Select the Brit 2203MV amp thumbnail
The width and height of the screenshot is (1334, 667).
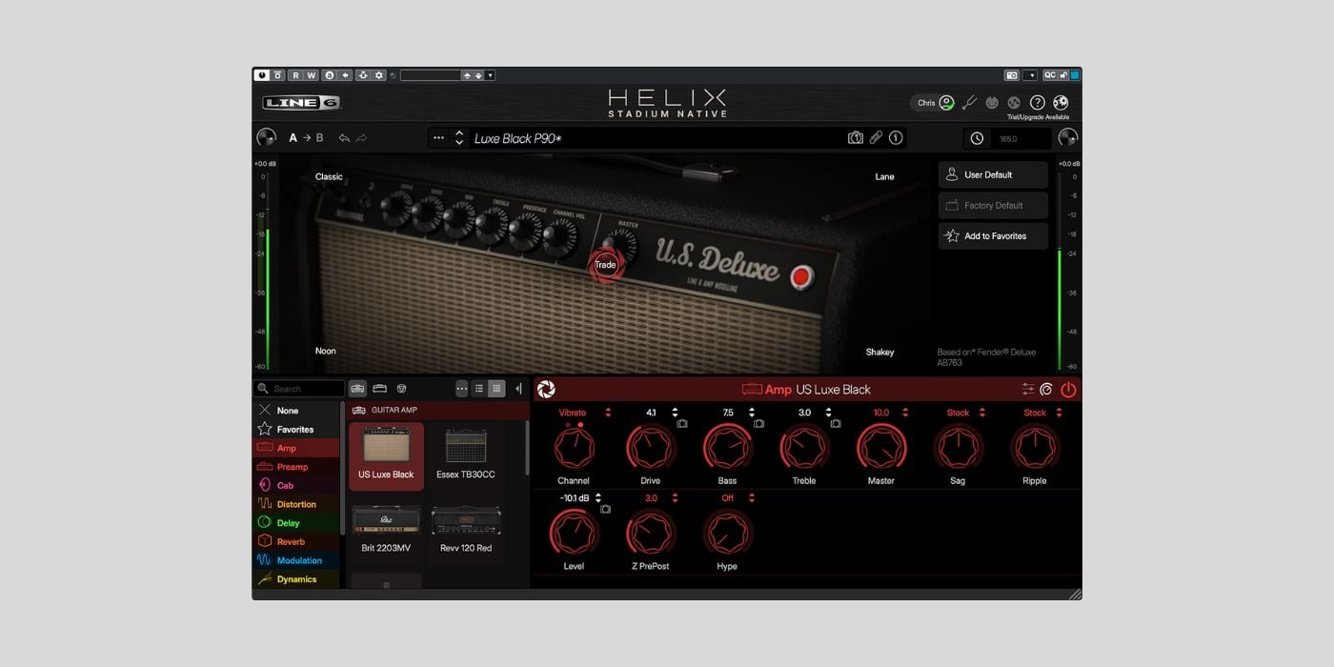[x=386, y=529]
